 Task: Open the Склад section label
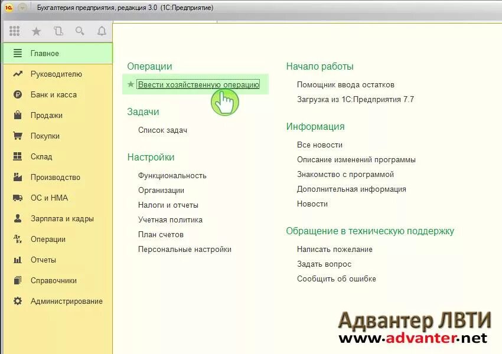coord(41,157)
